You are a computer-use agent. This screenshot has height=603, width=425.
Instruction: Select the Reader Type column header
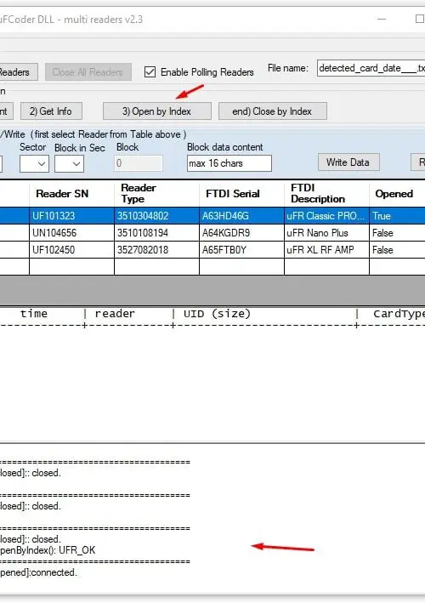click(x=156, y=194)
